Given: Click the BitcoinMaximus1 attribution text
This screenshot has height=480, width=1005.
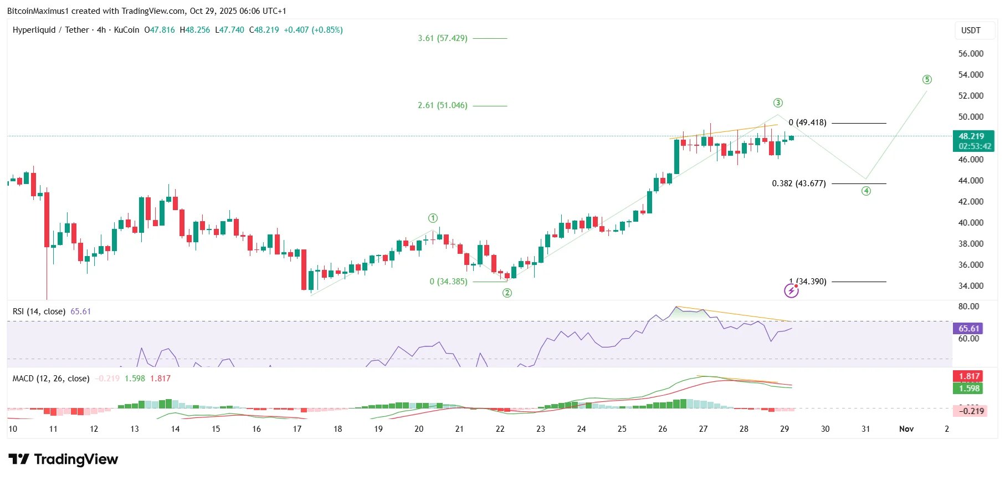Looking at the screenshot, I should 38,11.
